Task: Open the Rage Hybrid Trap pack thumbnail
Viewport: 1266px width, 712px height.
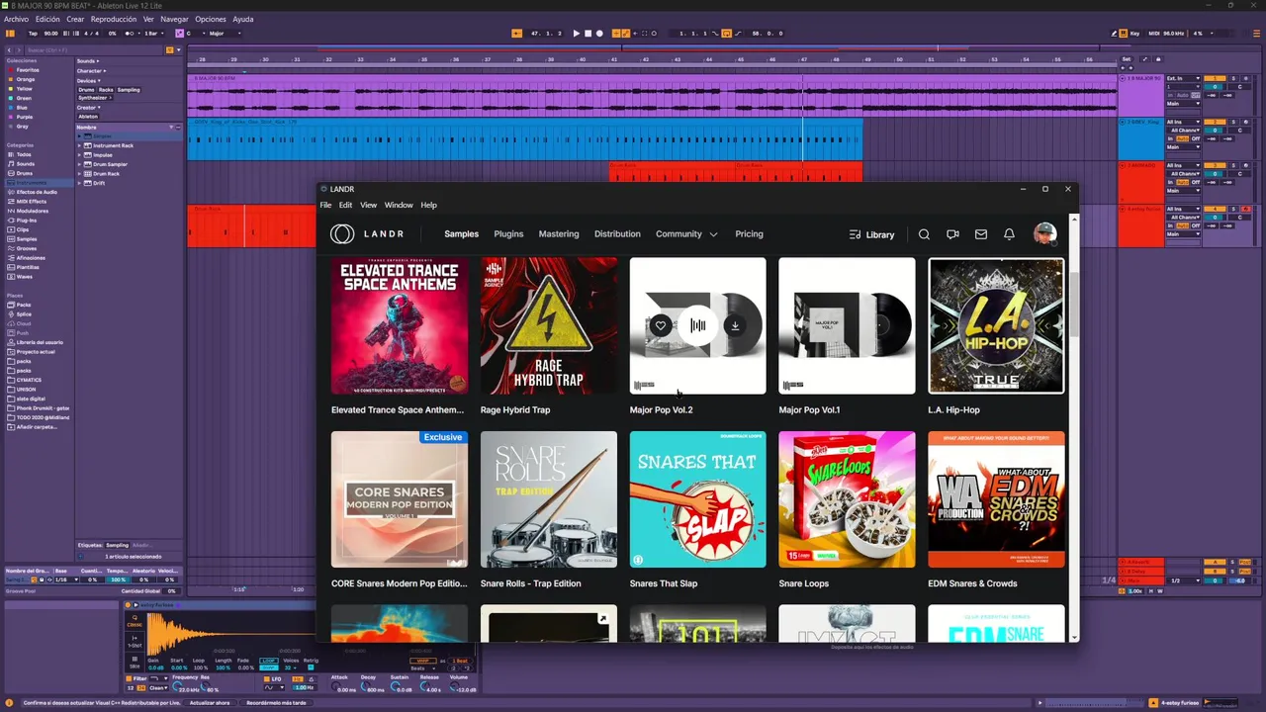Action: [x=549, y=325]
